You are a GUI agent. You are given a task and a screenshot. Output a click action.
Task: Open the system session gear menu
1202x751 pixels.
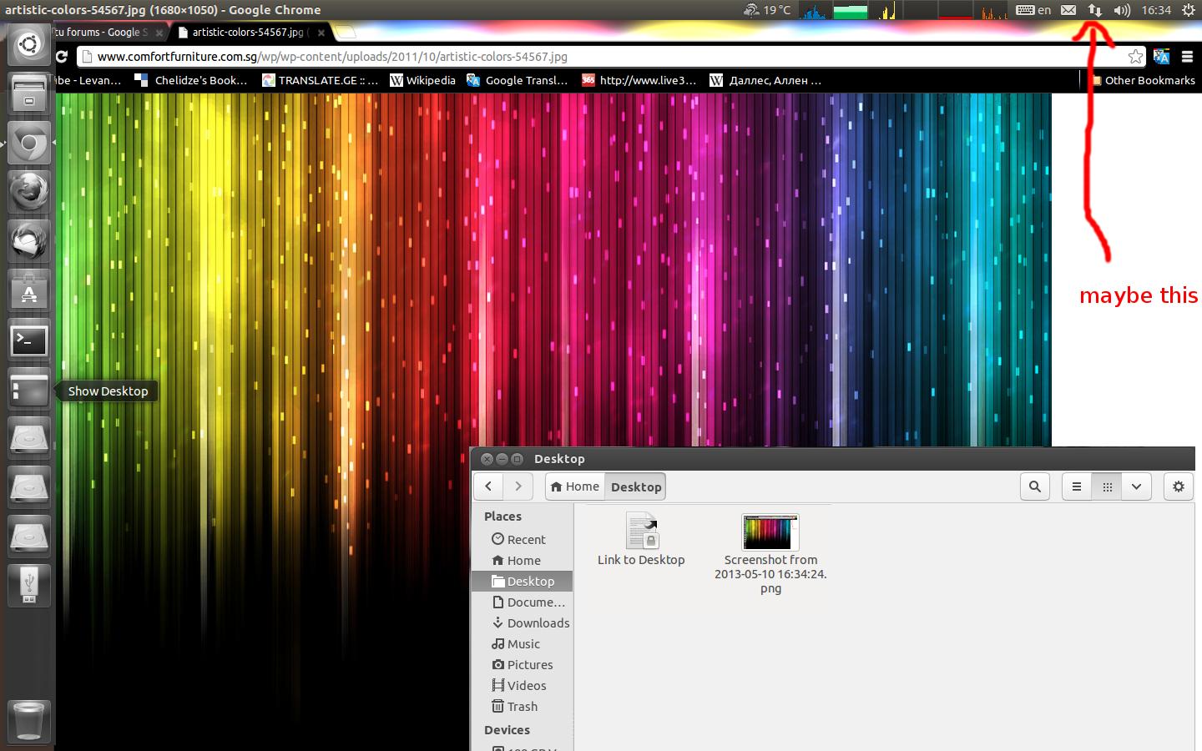click(1189, 10)
